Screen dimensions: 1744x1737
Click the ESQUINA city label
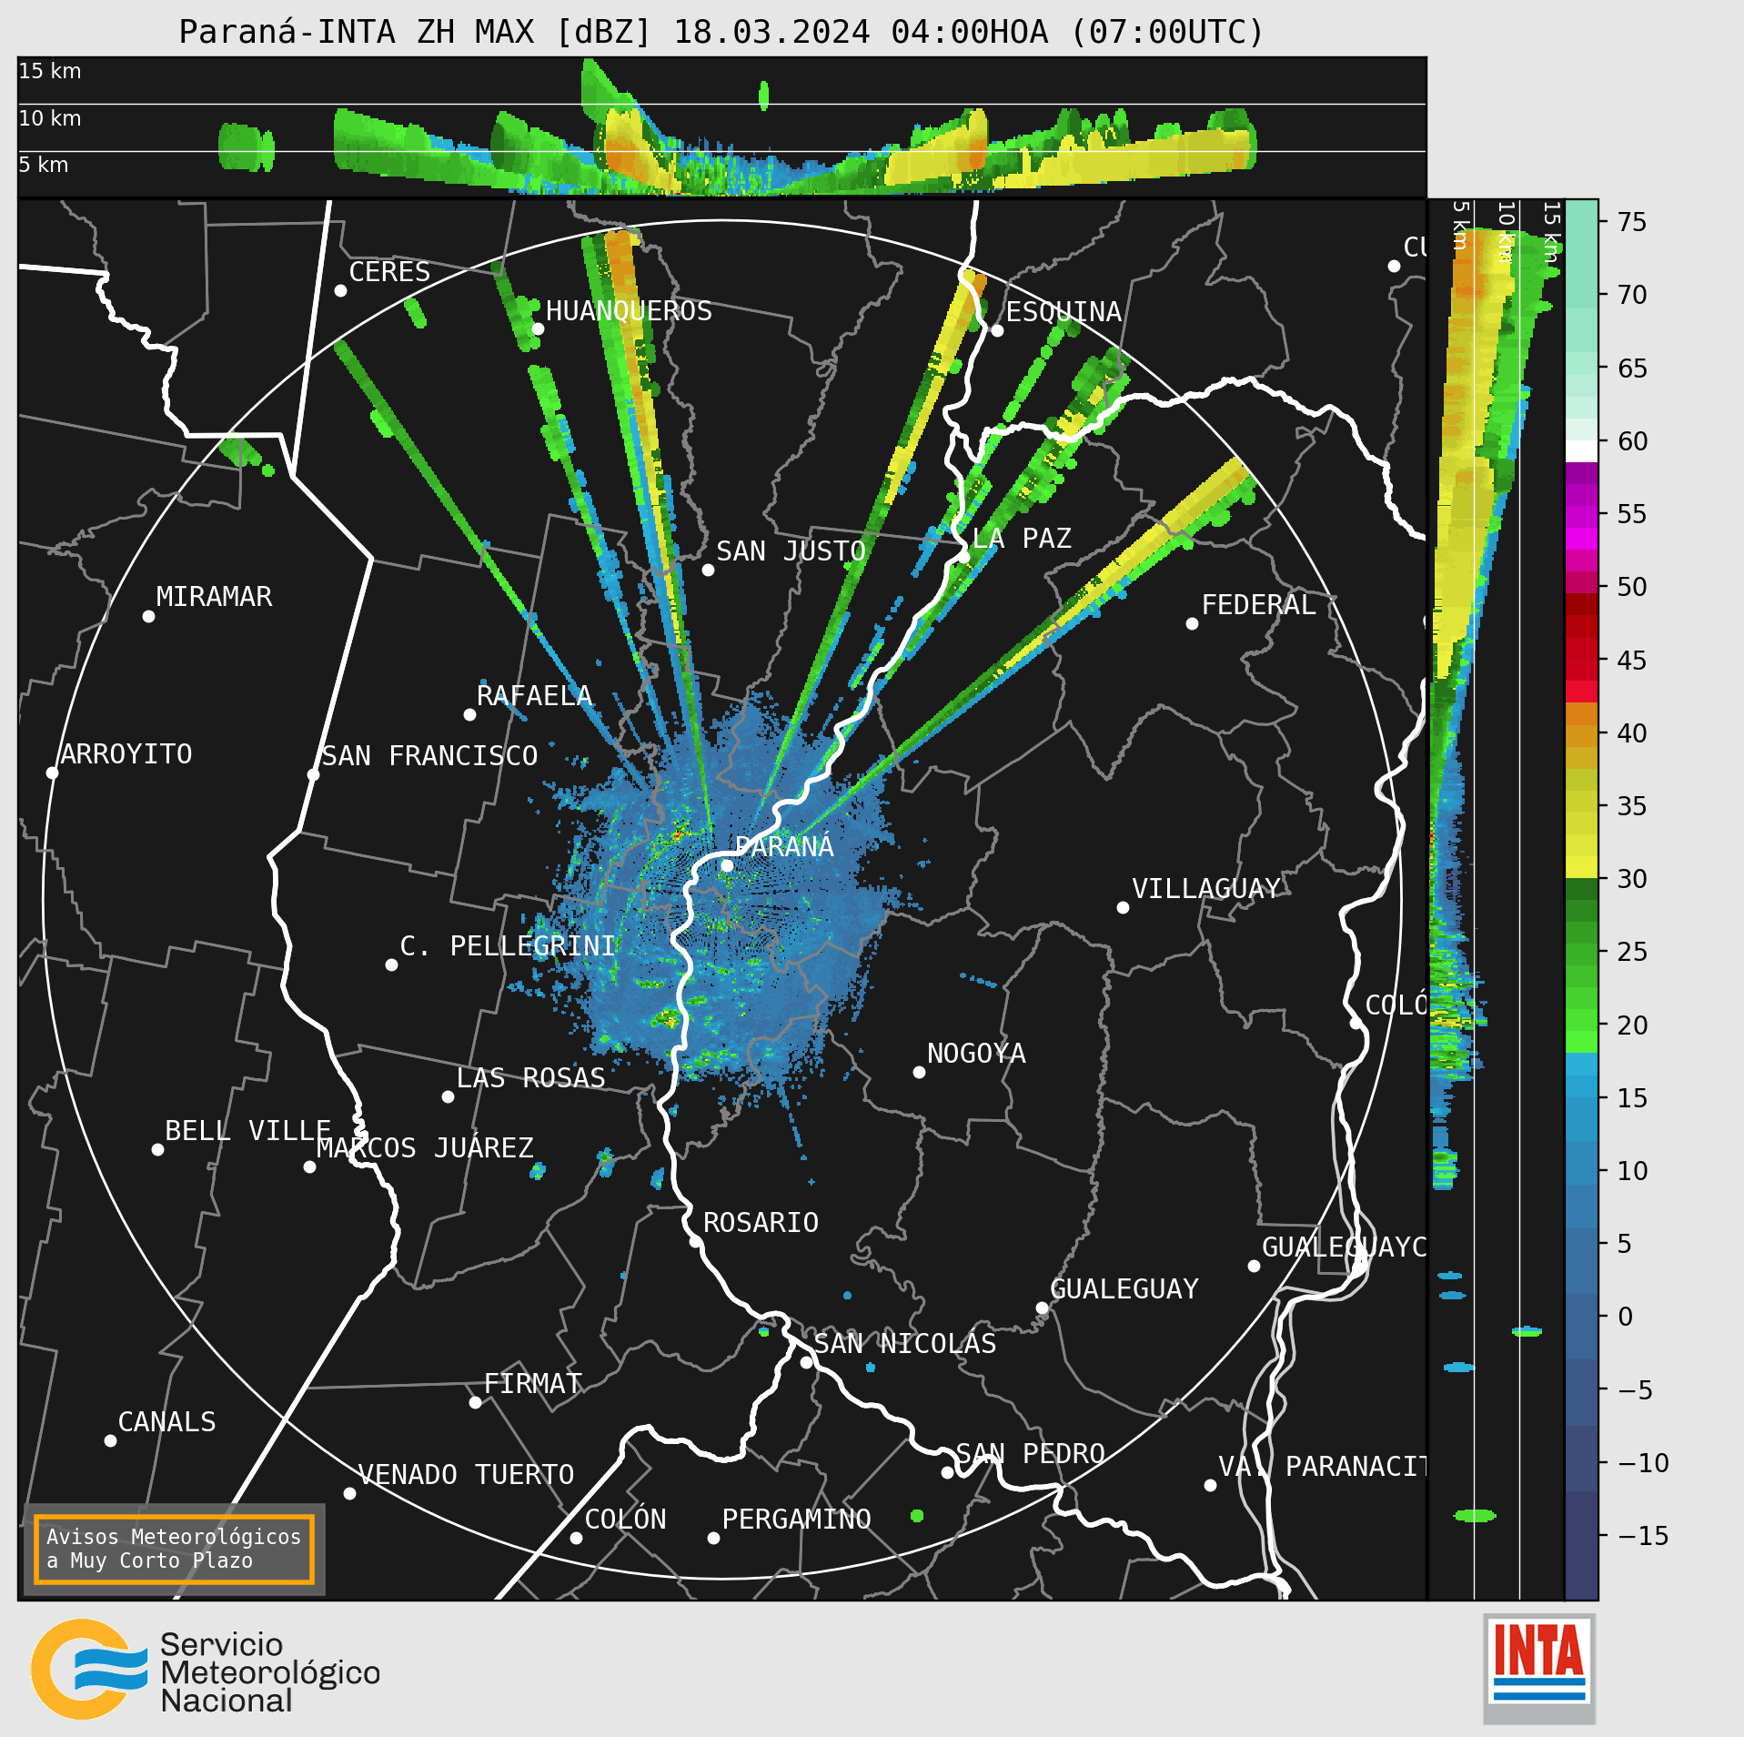[x=1064, y=311]
